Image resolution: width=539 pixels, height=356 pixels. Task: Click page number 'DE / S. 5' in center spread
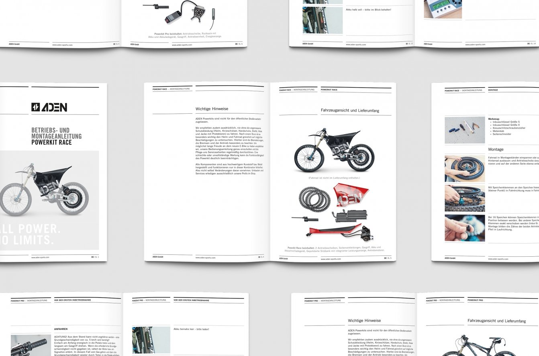(x=387, y=258)
